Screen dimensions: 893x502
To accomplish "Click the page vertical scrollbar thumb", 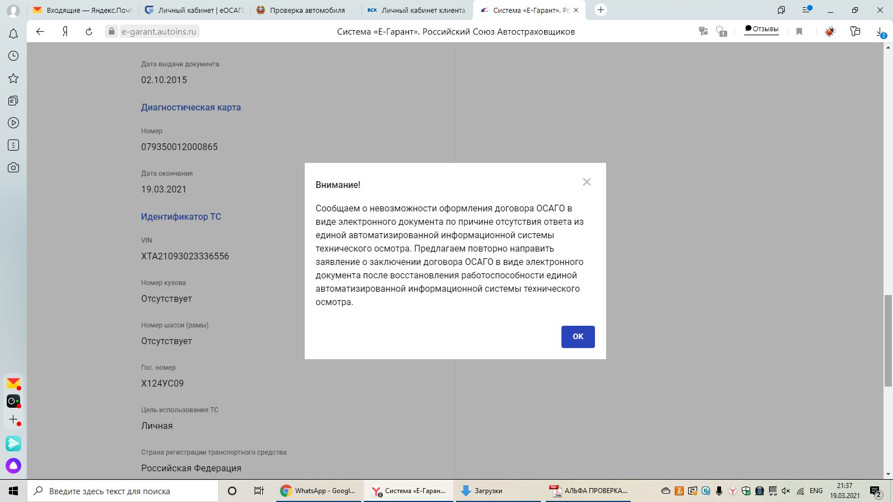I will [x=888, y=340].
